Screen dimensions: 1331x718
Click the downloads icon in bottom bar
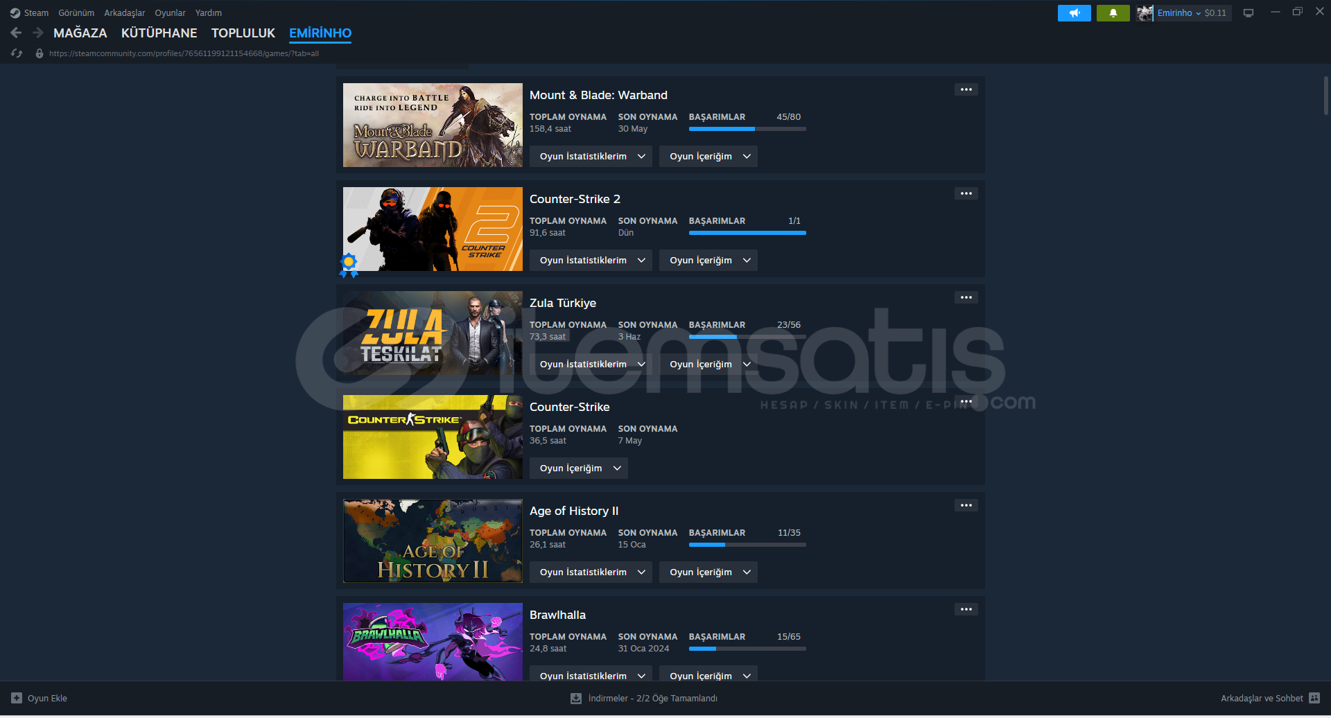click(575, 698)
